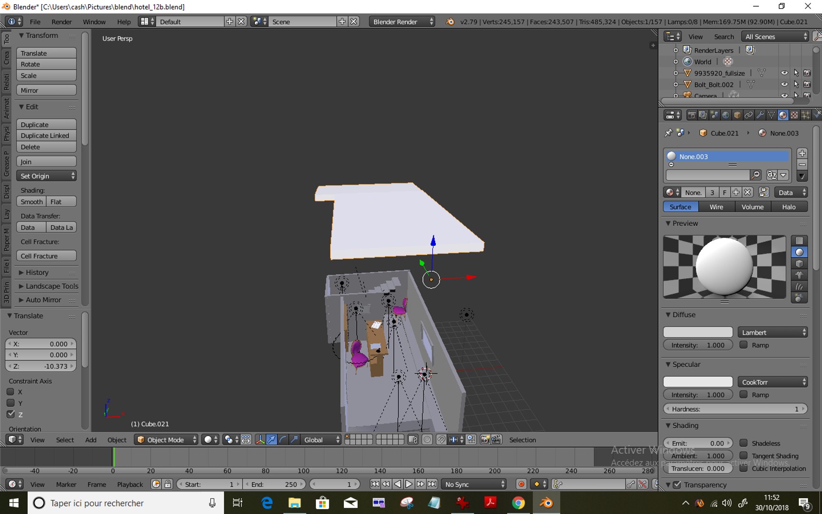822x514 pixels.
Task: Open the Blender Render engine dropdown
Action: 402,21
